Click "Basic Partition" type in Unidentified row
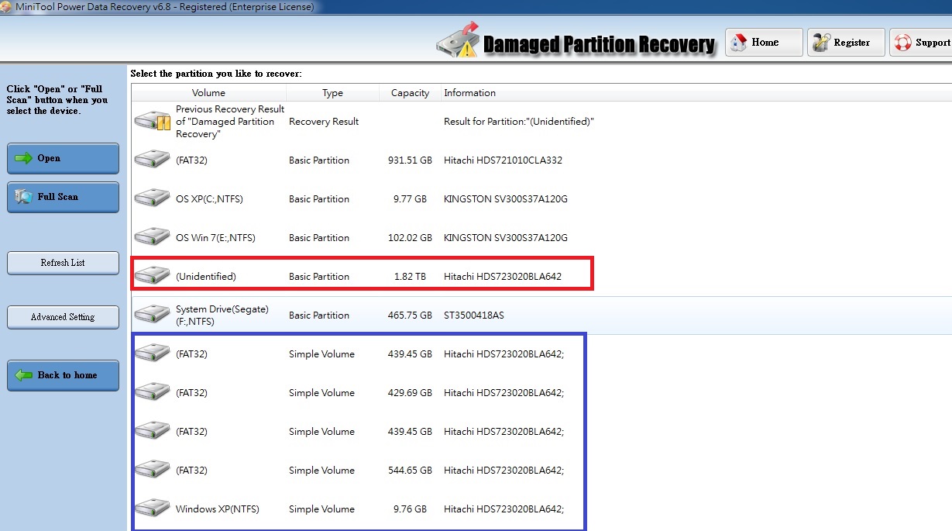The width and height of the screenshot is (952, 531). coord(319,277)
